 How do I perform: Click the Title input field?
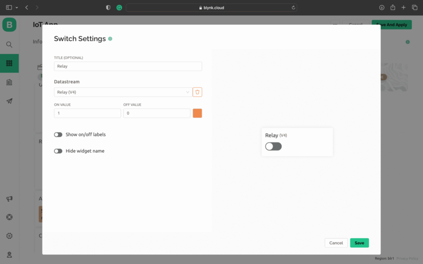pyautogui.click(x=128, y=66)
